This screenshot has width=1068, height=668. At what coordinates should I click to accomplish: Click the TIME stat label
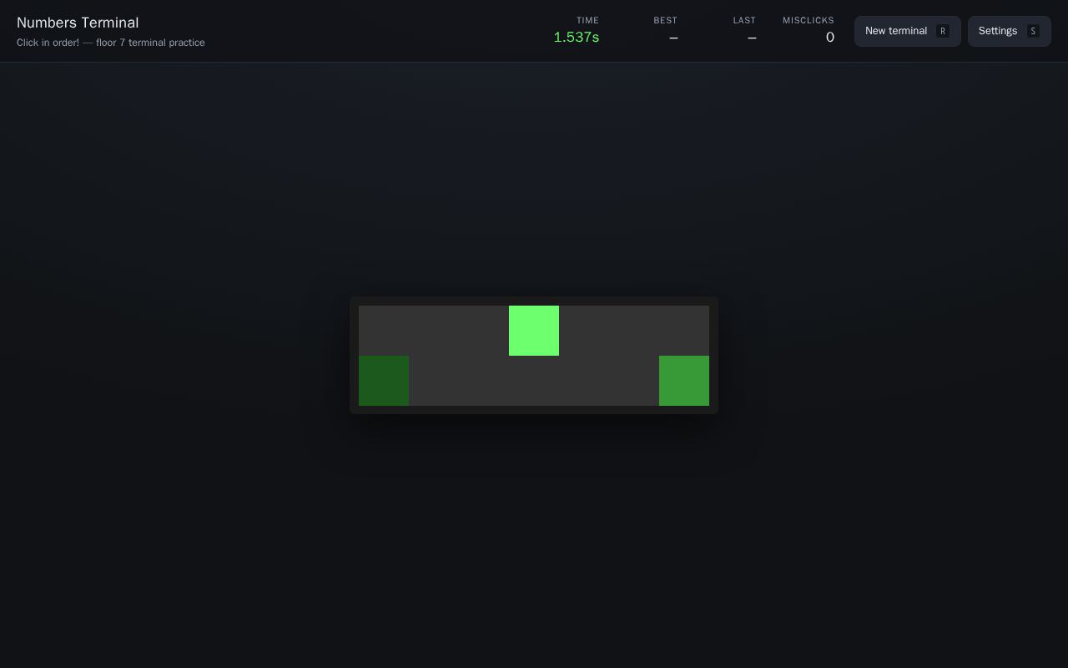point(587,20)
